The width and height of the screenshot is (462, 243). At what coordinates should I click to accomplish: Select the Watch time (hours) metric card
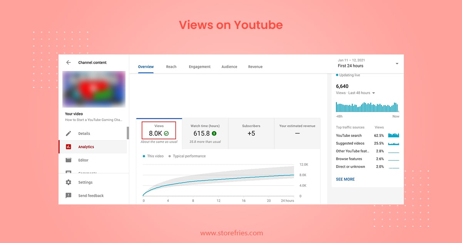205,133
